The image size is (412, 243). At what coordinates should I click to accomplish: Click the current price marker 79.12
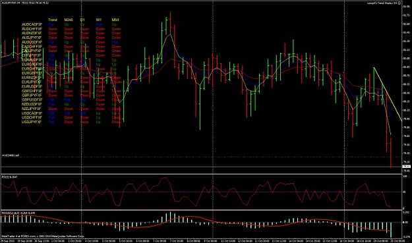406,167
